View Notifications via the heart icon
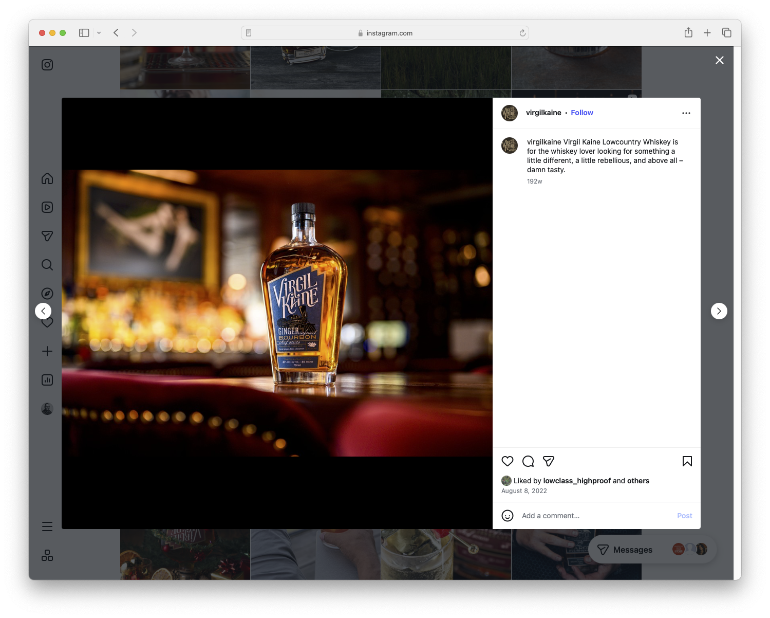The height and width of the screenshot is (618, 770). coord(47,322)
